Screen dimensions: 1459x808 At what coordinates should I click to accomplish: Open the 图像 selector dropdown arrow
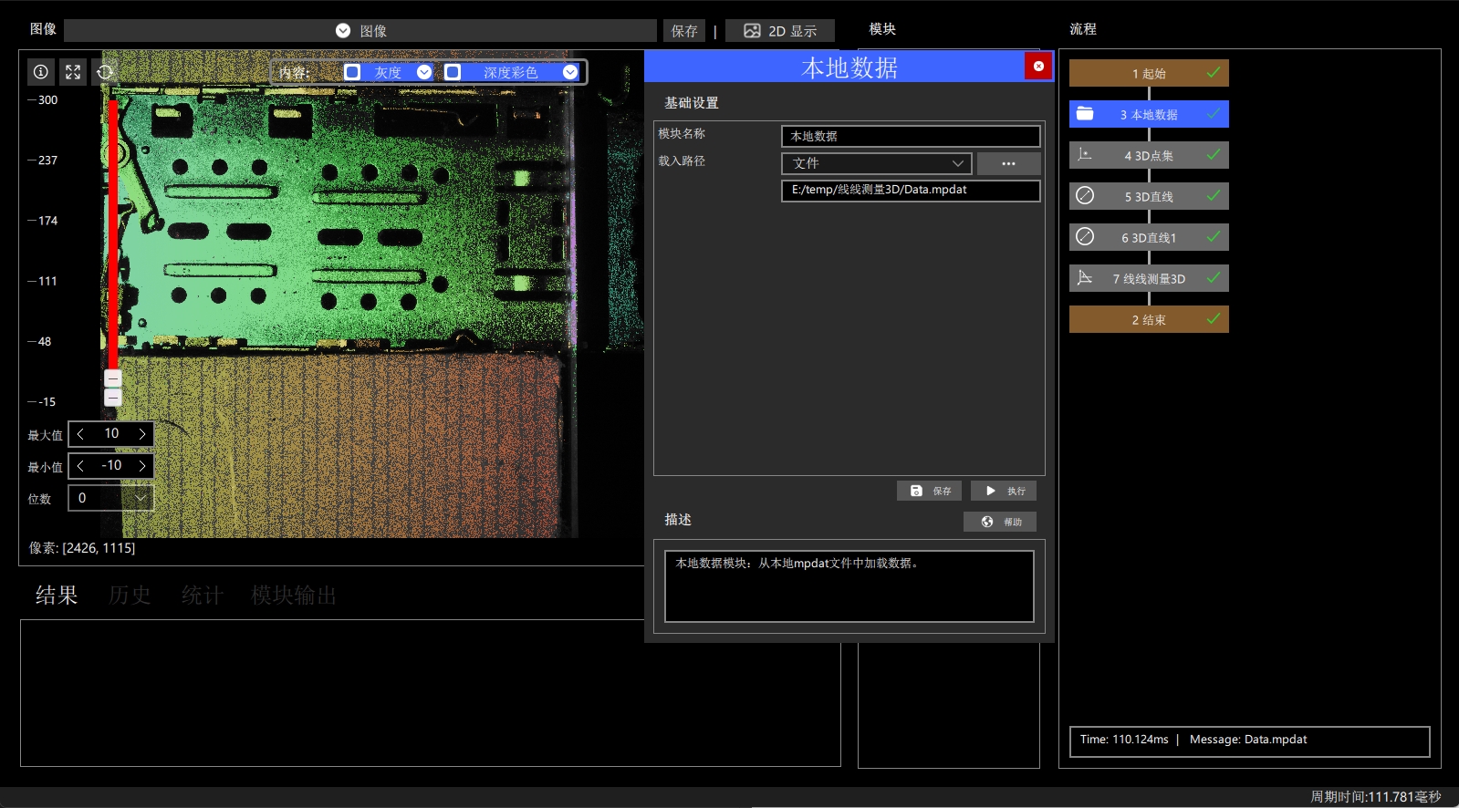343,31
